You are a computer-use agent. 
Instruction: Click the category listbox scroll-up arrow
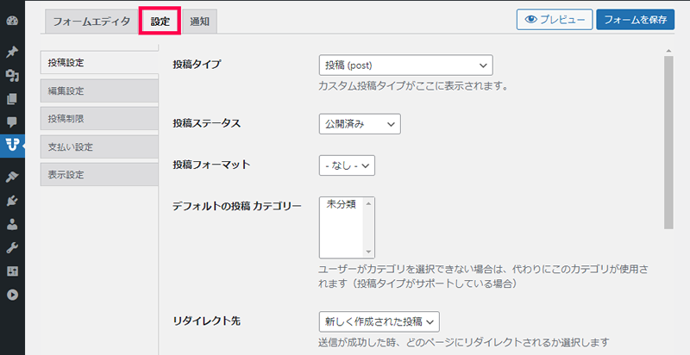(369, 203)
